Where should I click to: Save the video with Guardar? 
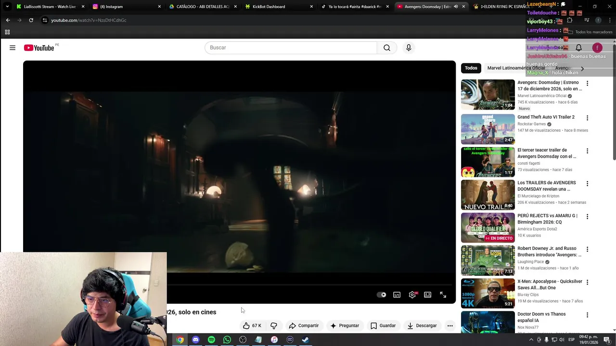tap(383, 325)
